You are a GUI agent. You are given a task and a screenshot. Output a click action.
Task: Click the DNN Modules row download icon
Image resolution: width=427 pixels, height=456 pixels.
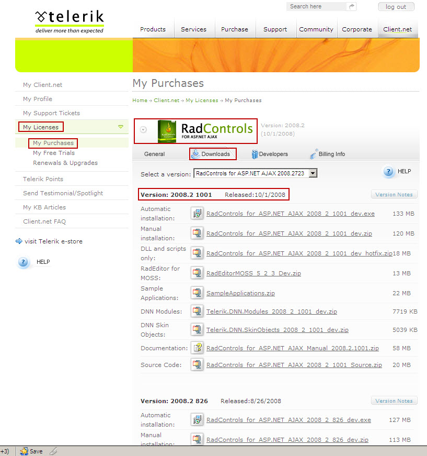[x=197, y=312]
